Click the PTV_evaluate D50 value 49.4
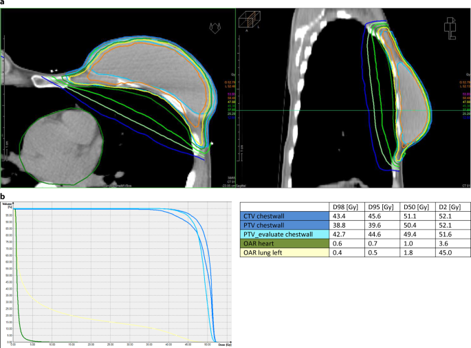The image size is (471, 348). pos(410,234)
